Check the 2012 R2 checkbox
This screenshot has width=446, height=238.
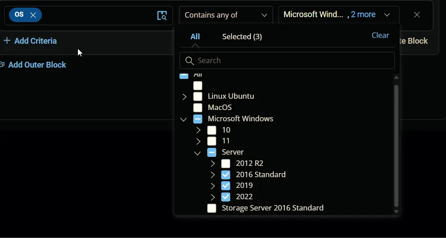[226, 164]
